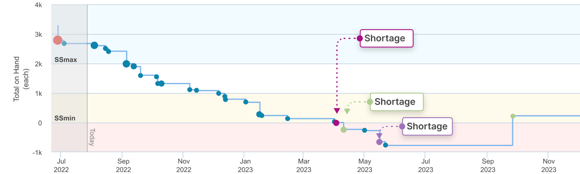This screenshot has width=580, height=174.
Task: Click the green replenishment point in October 2023
Action: tap(513, 116)
